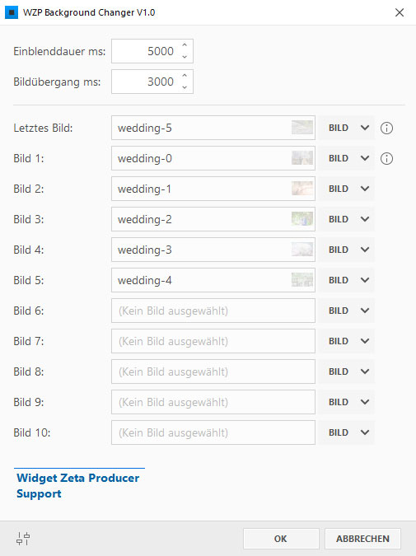This screenshot has height=556, width=416.
Task: Expand the BILD dropdown for Letztes Bild
Action: click(x=365, y=128)
